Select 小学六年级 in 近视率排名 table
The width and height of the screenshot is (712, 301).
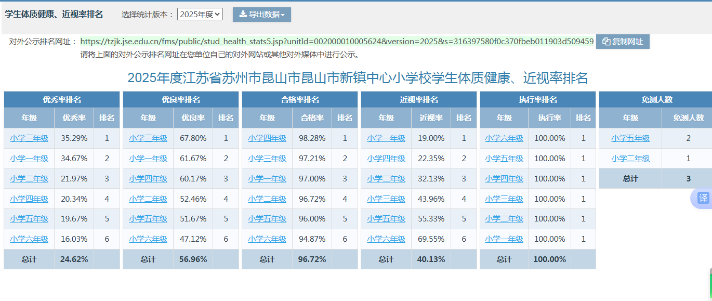[x=386, y=239]
